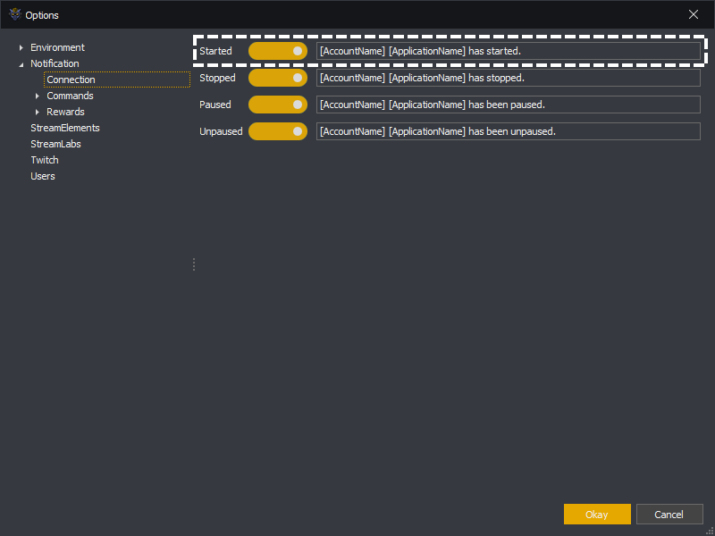Viewport: 715px width, 536px height.
Task: Click the vertical panel splitter grip
Action: point(194,264)
